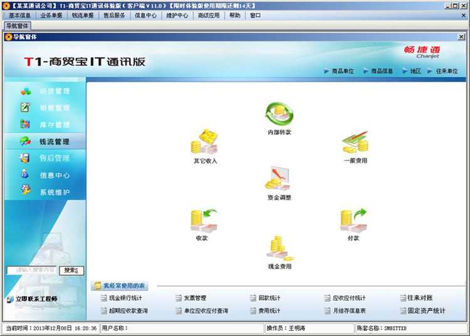Open the 窗口 menu
Image resolution: width=470 pixels, height=336 pixels.
tap(255, 15)
